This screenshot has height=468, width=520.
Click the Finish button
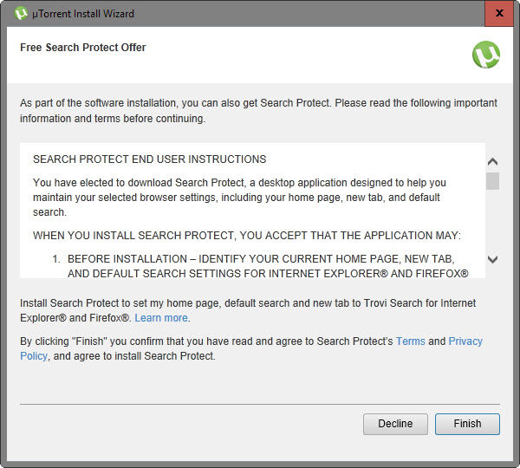[467, 424]
